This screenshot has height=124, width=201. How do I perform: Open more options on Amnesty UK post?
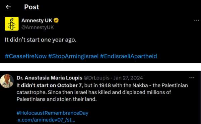(x=197, y=20)
